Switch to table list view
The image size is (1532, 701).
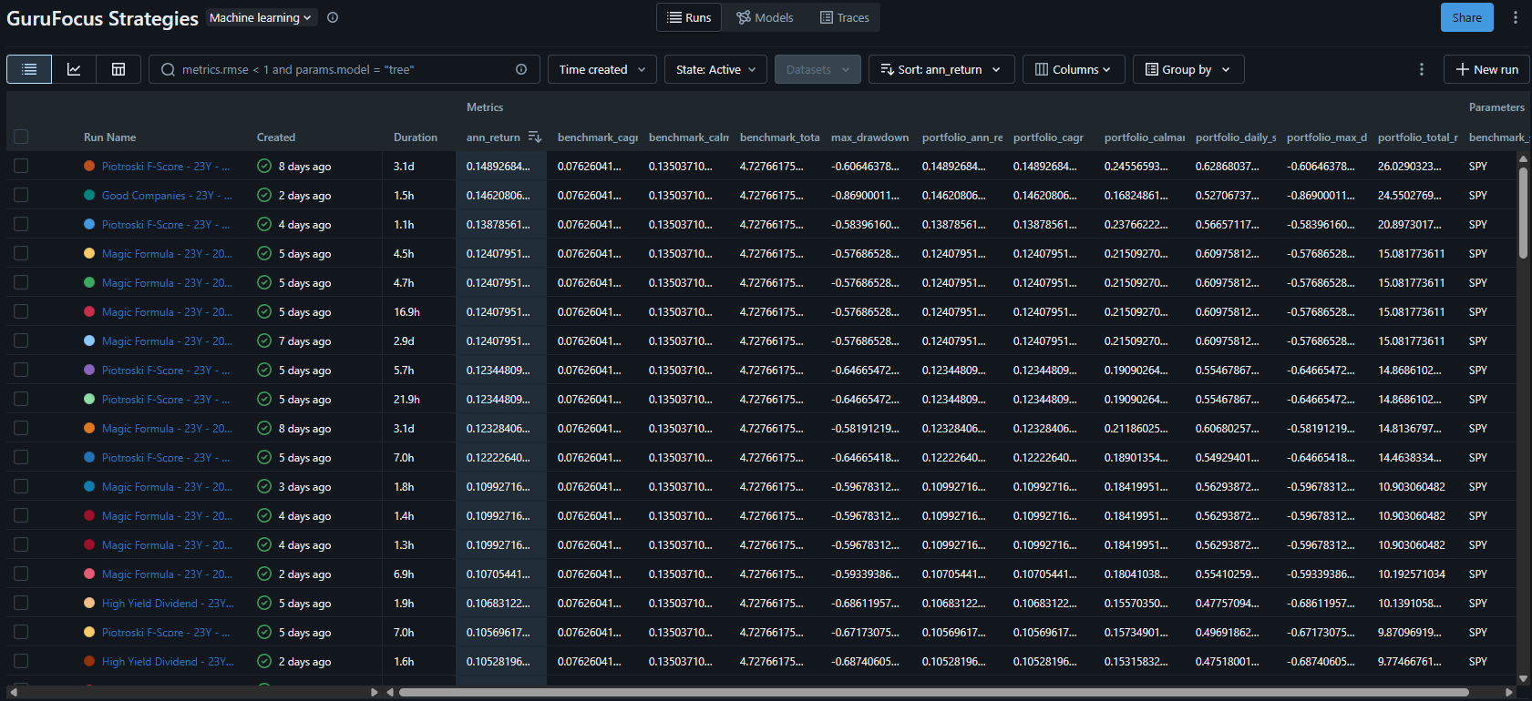tap(29, 69)
